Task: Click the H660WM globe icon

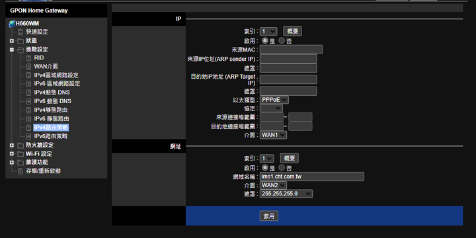Action: [12, 24]
